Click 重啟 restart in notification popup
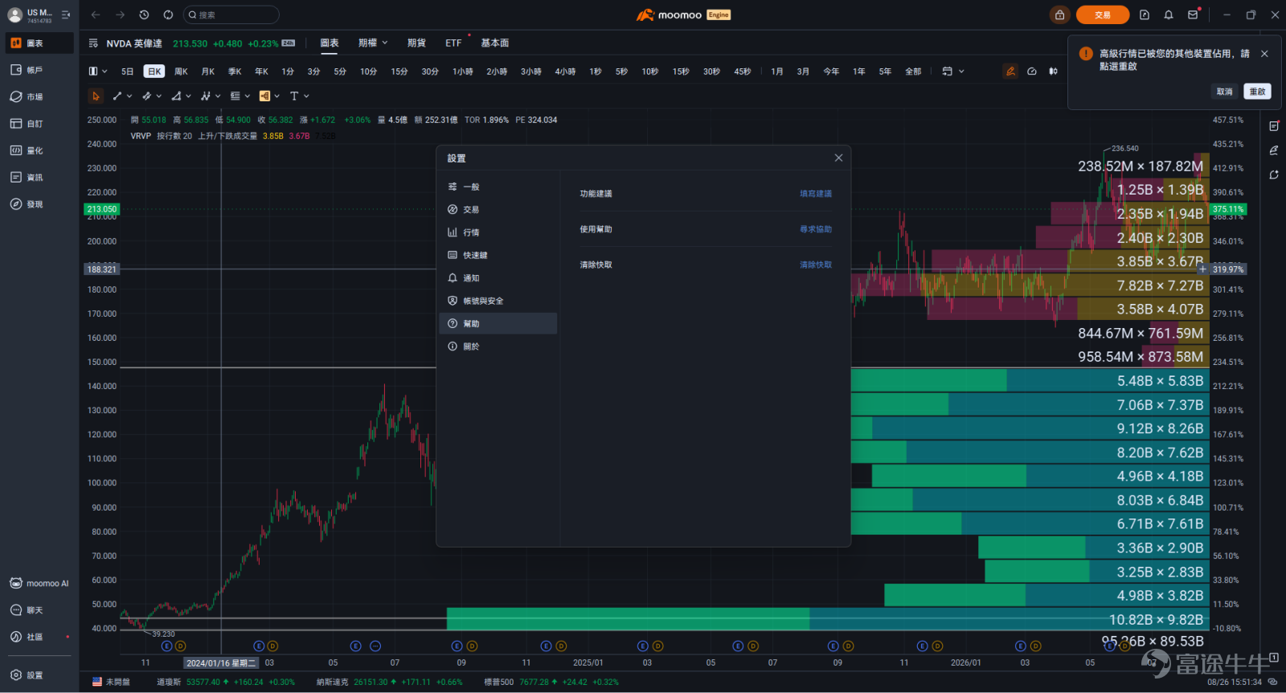Image resolution: width=1286 pixels, height=693 pixels. (1257, 92)
